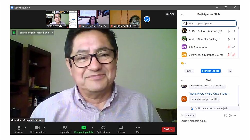Click the Silenciar a todos button
The width and height of the screenshot is (250, 140).
(x=210, y=71)
